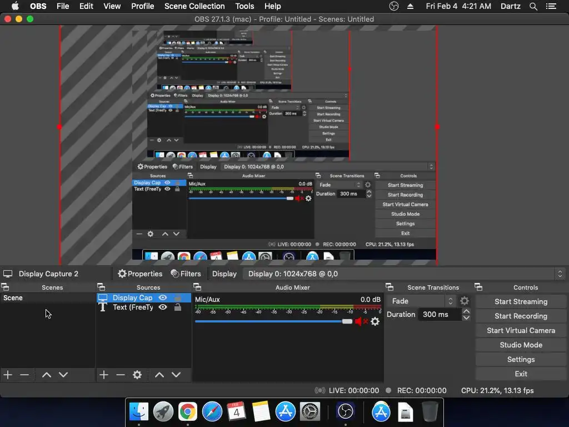Click Start Recording
This screenshot has height=427, width=569.
(x=521, y=316)
